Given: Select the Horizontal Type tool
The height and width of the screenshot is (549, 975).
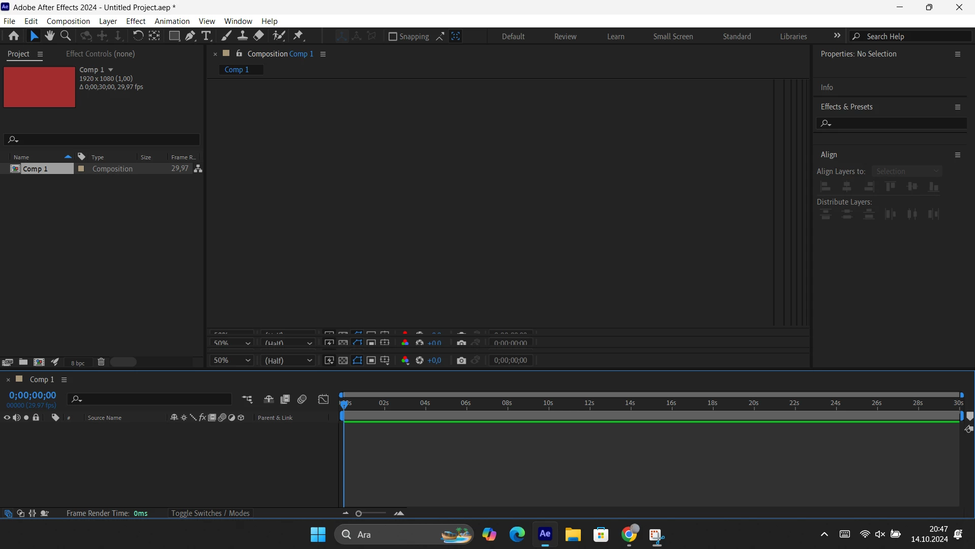Looking at the screenshot, I should (206, 36).
